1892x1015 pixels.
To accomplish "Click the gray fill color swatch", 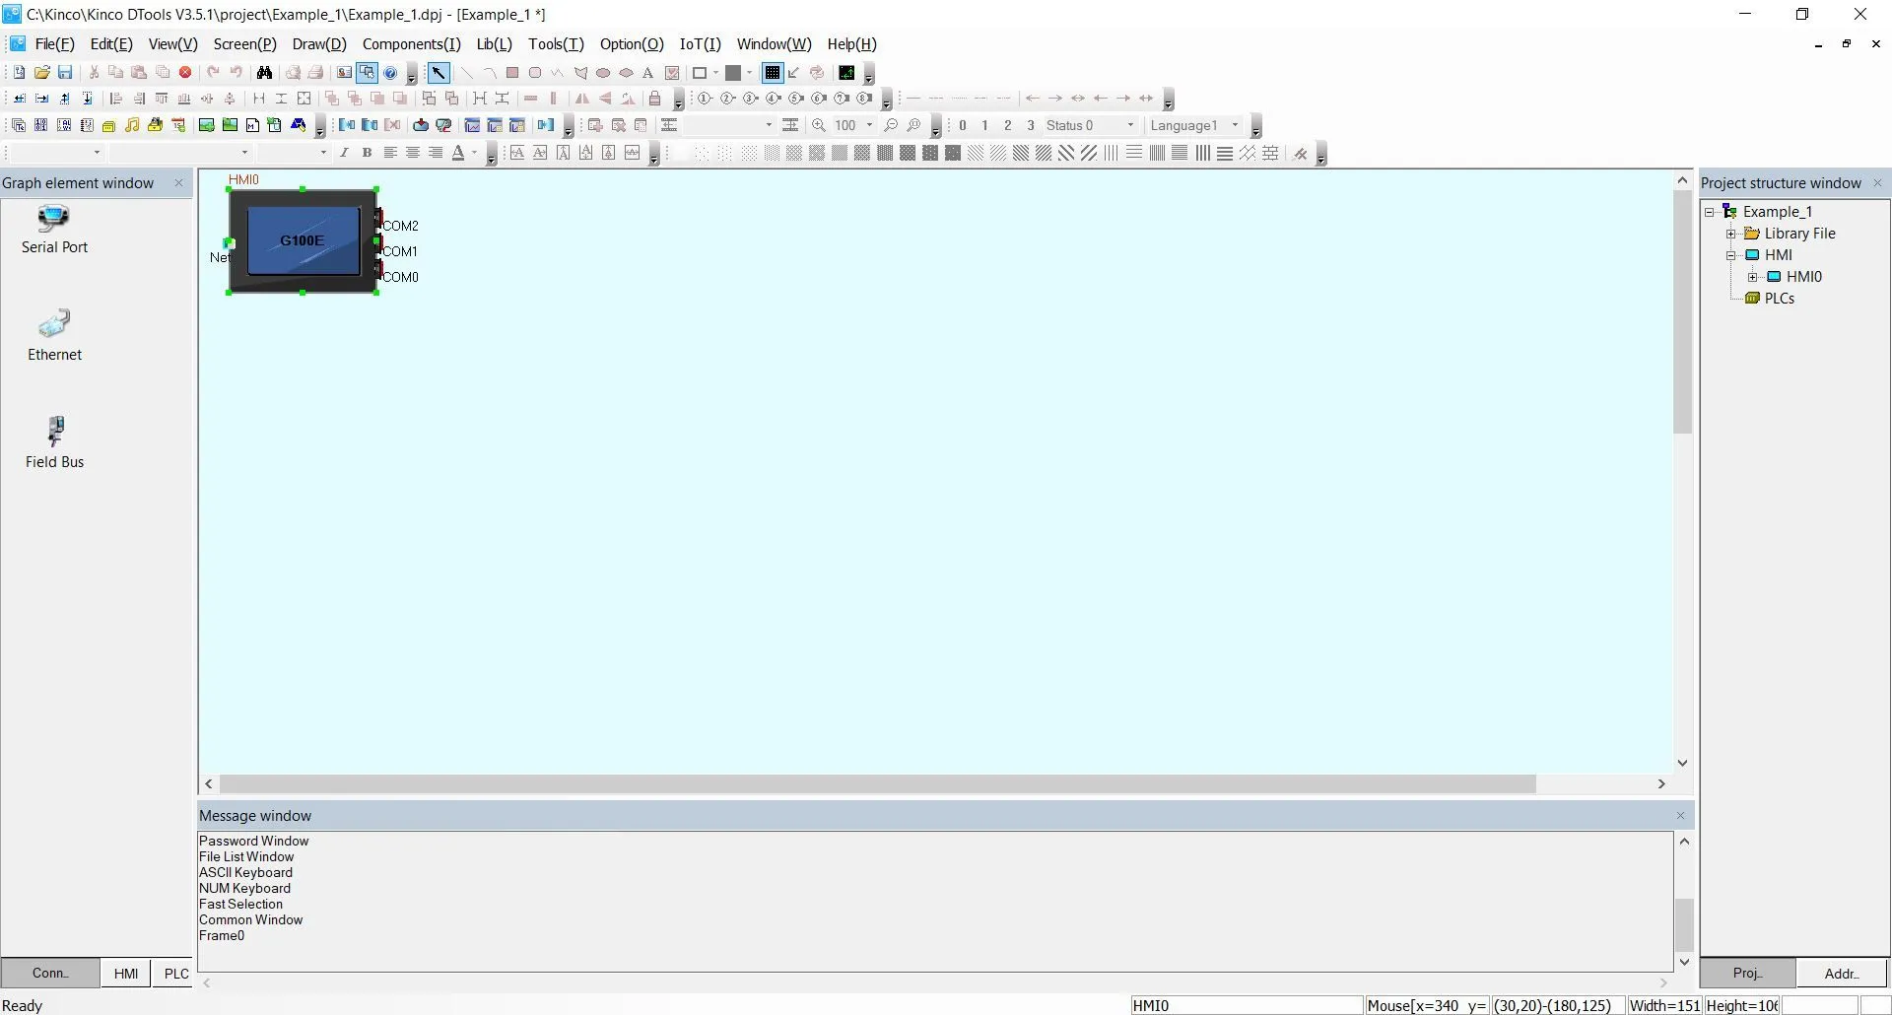I will click(x=733, y=73).
